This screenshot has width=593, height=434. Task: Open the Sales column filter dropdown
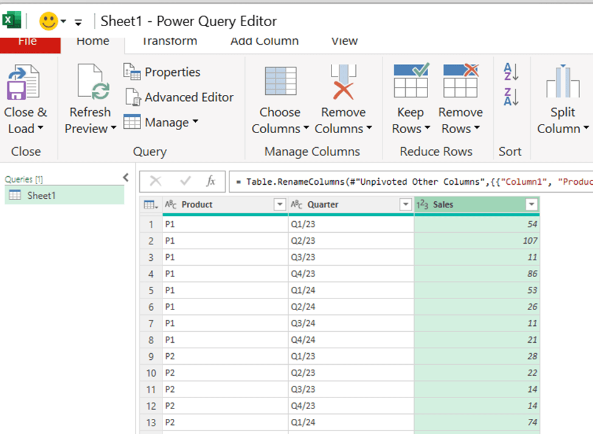[x=532, y=205]
